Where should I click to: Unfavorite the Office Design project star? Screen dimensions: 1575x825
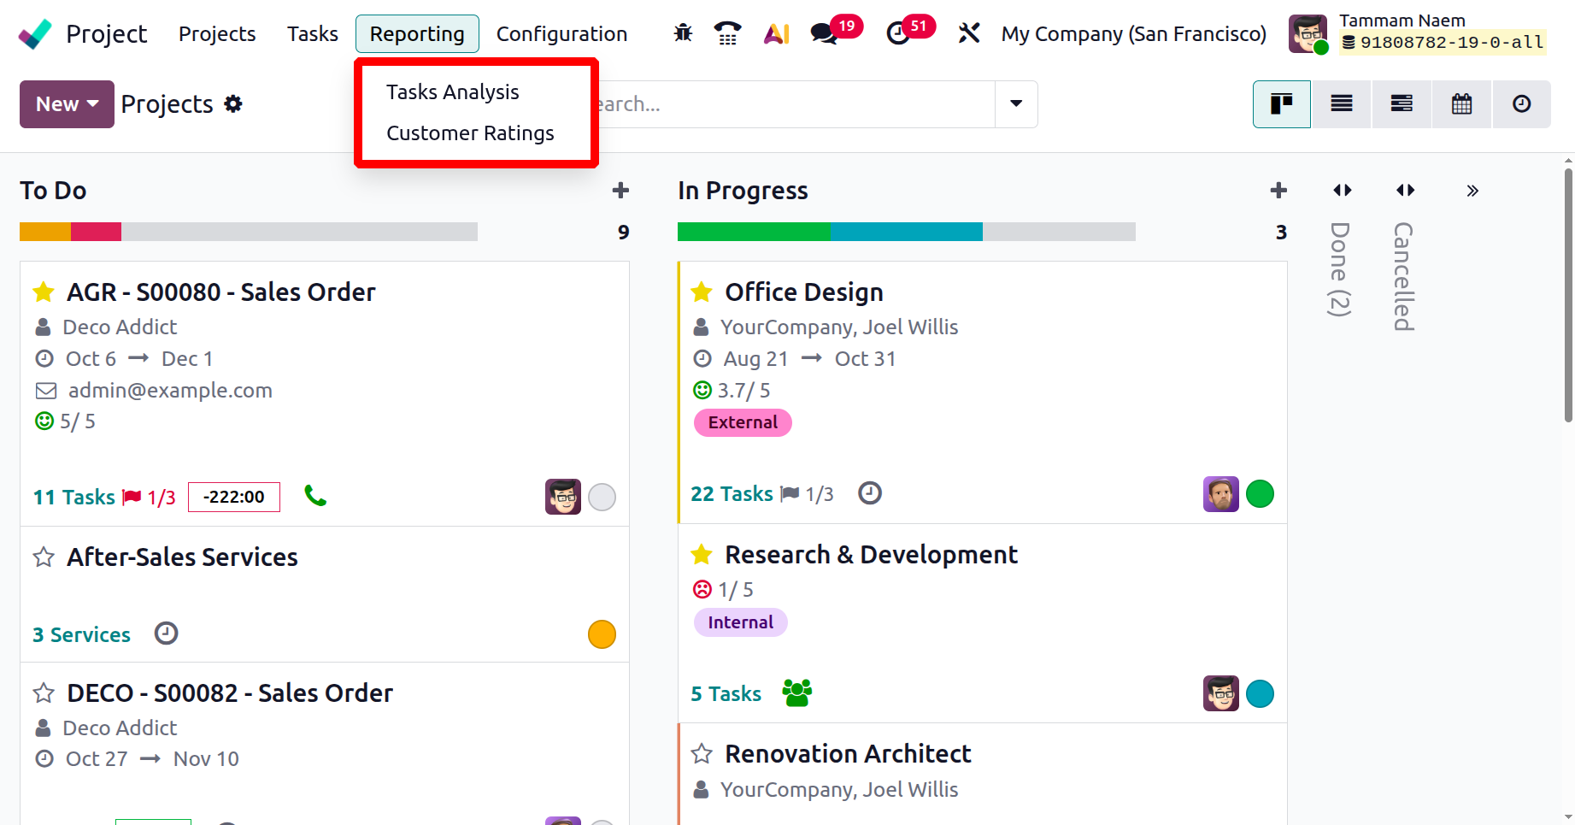click(702, 292)
